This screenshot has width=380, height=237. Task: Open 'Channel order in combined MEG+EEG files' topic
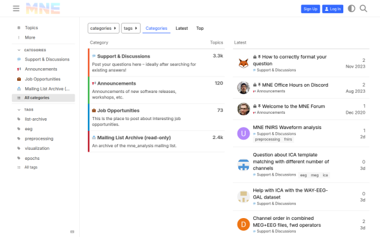[287, 222]
